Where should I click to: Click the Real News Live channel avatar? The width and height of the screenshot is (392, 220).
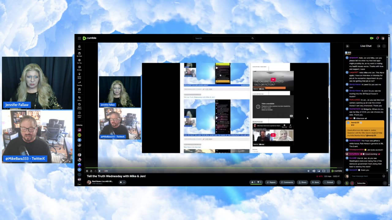click(x=89, y=182)
